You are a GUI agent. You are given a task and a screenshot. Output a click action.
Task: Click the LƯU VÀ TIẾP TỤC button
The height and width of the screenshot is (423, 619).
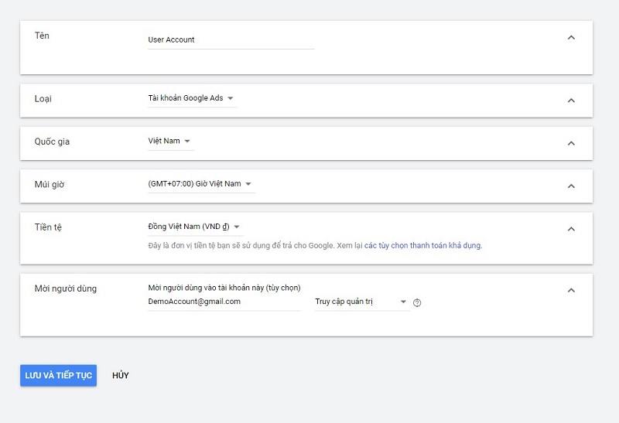59,375
